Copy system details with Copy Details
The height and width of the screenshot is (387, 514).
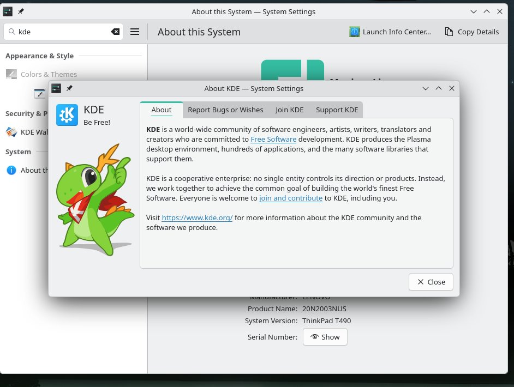coord(472,32)
